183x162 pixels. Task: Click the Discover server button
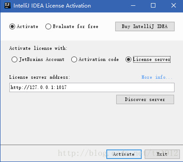coord(145,99)
